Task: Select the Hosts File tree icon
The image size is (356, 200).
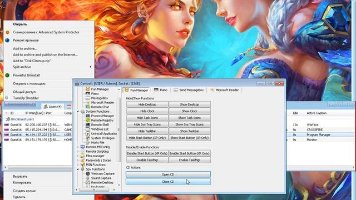Action: (x=88, y=142)
